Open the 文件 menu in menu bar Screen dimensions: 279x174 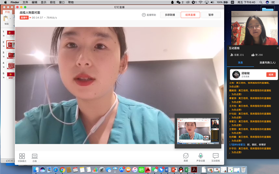[x=25, y=2]
